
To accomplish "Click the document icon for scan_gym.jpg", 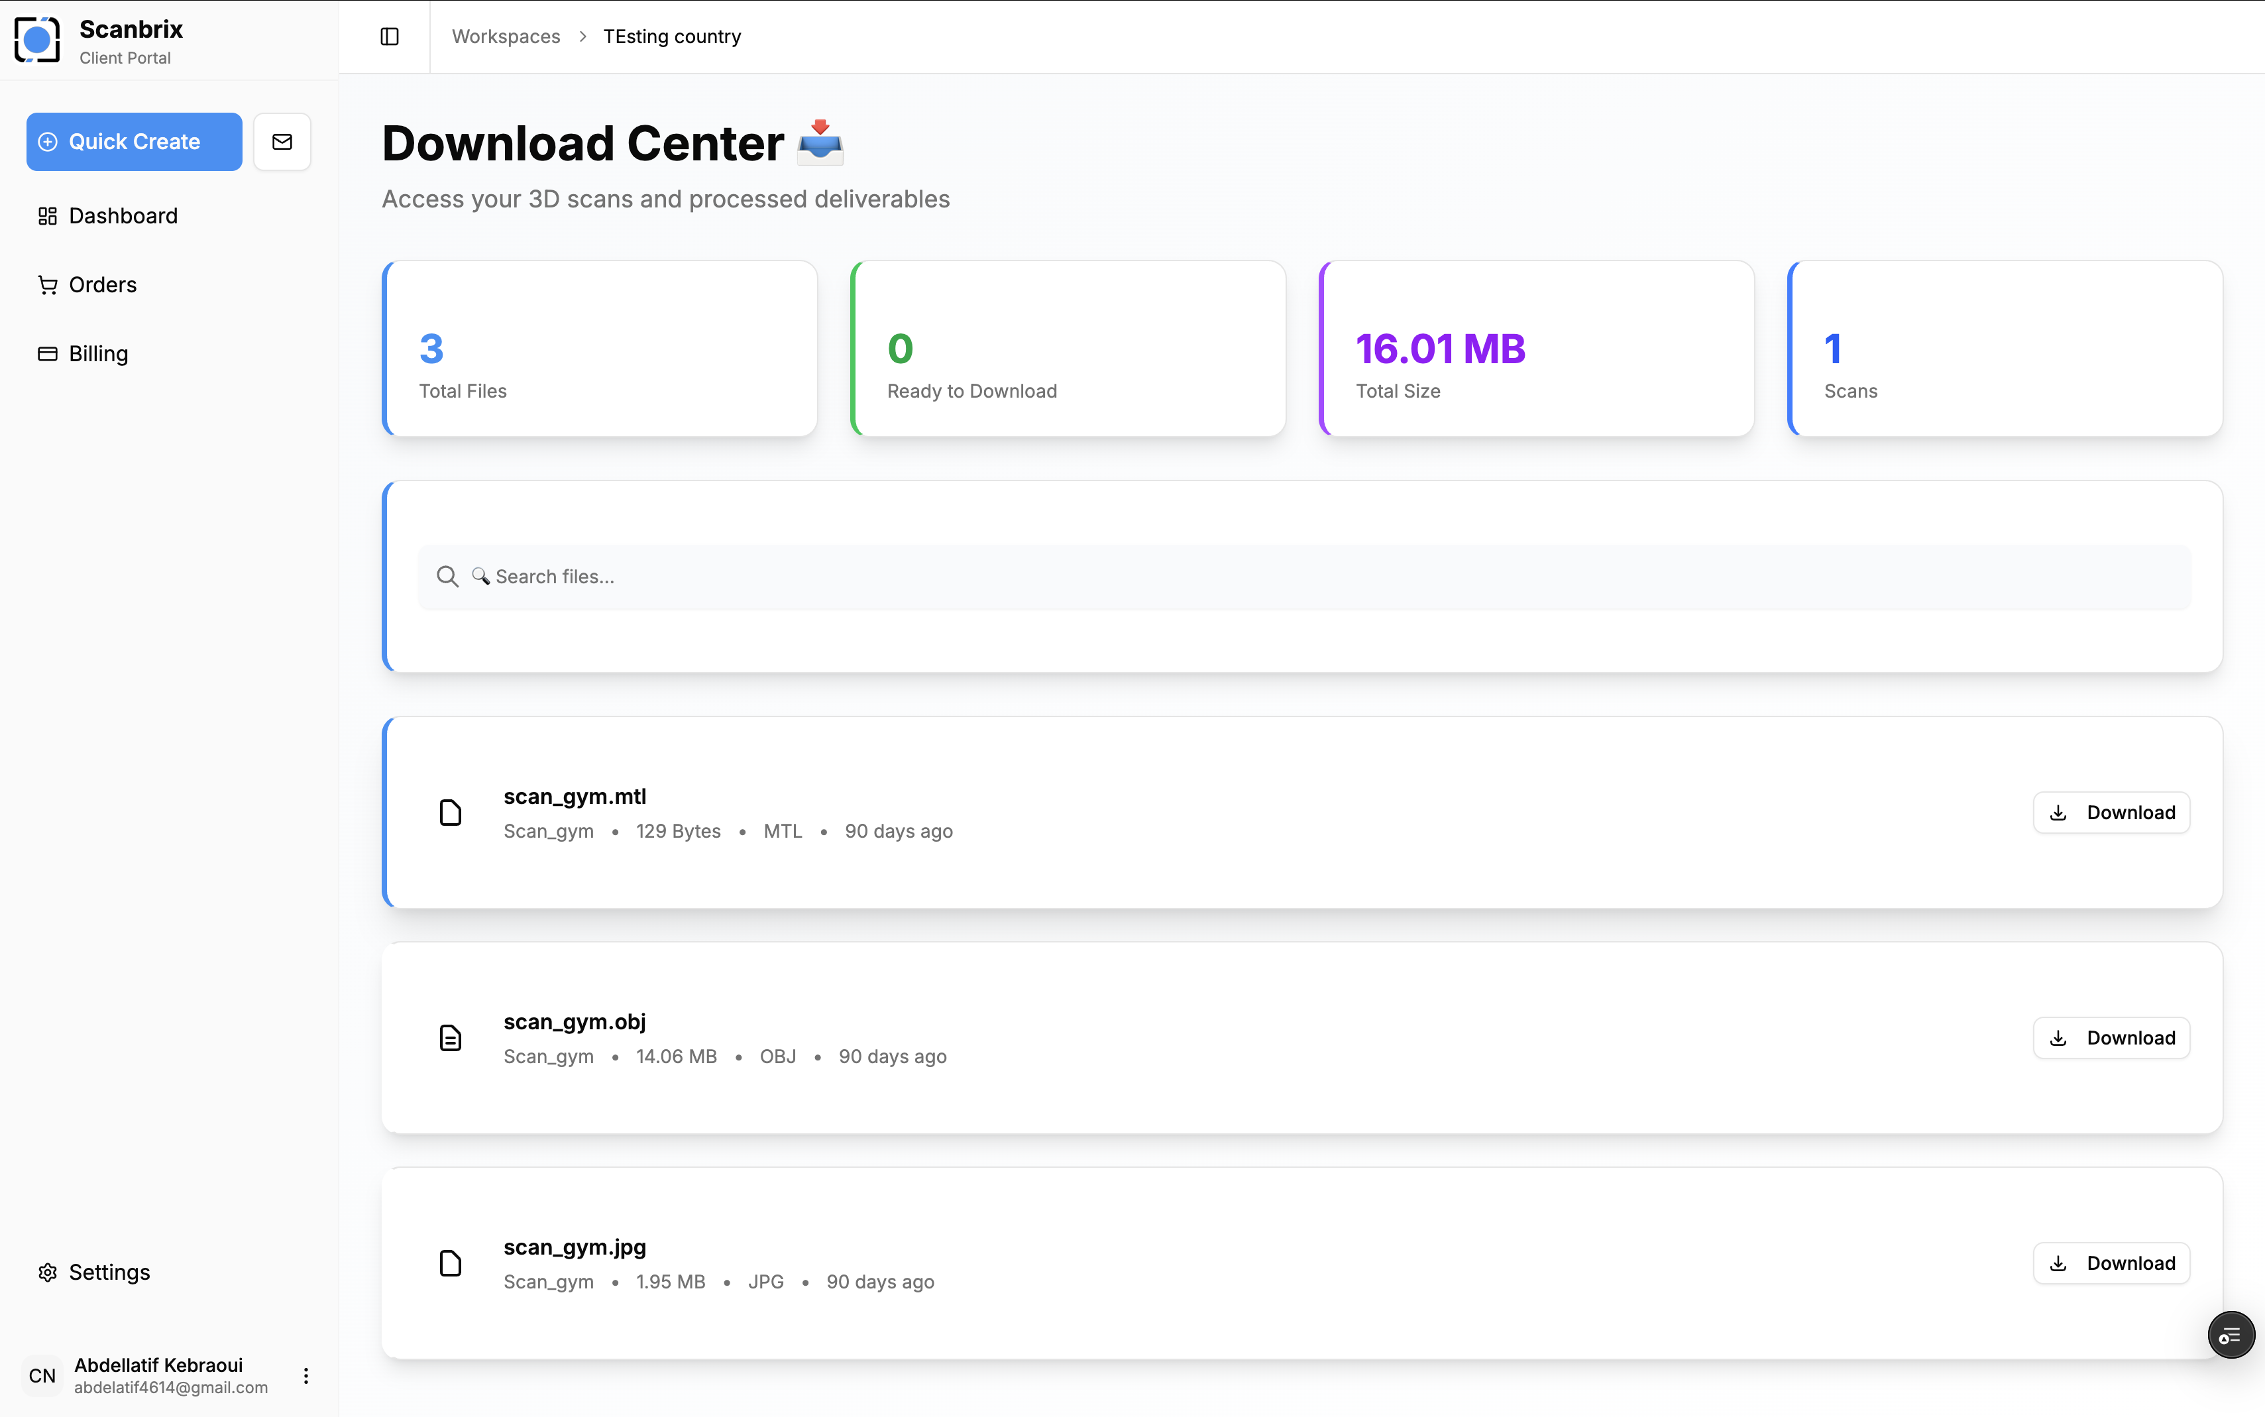I will [x=451, y=1263].
